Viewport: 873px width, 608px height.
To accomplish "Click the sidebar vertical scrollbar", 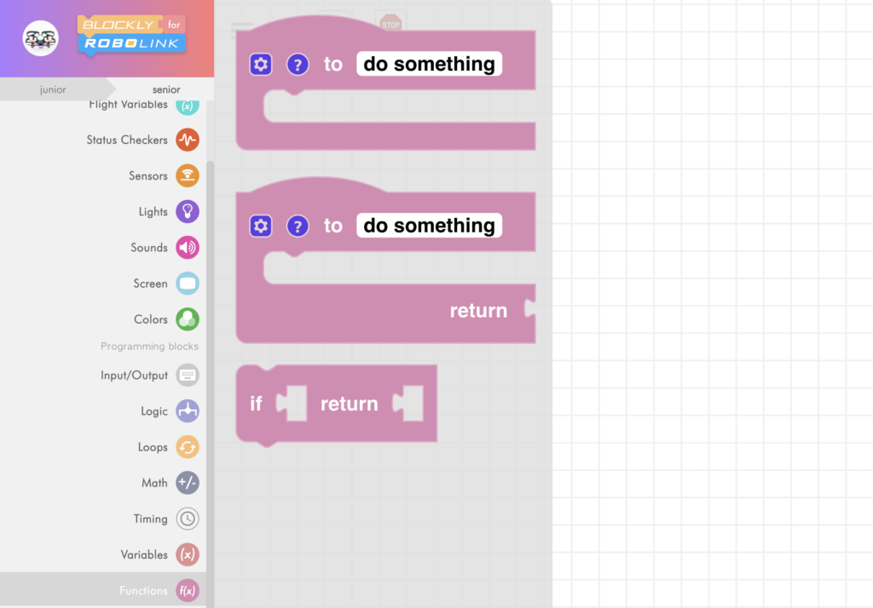I will point(211,384).
